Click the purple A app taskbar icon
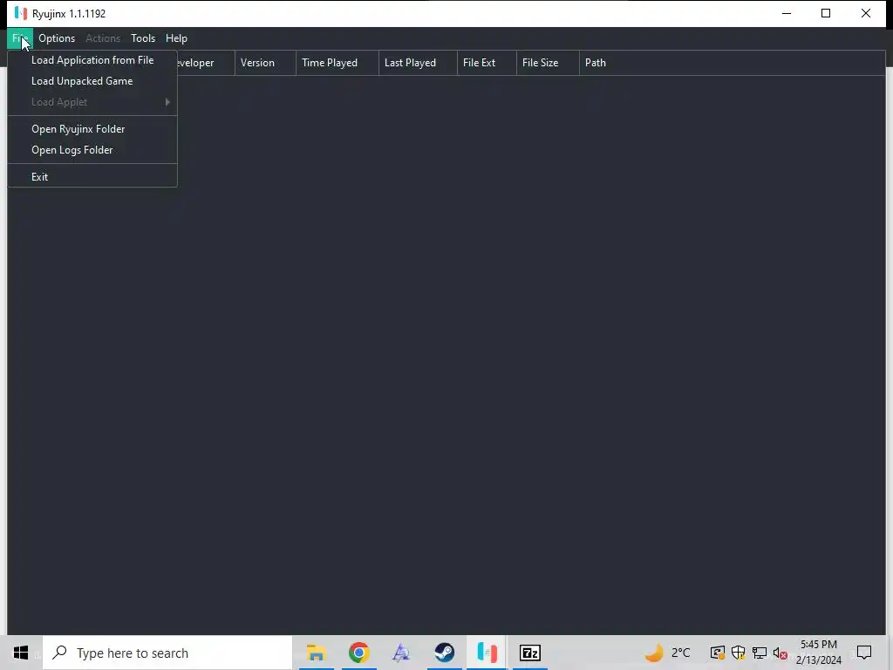Screen dimensions: 893x670 point(401,653)
